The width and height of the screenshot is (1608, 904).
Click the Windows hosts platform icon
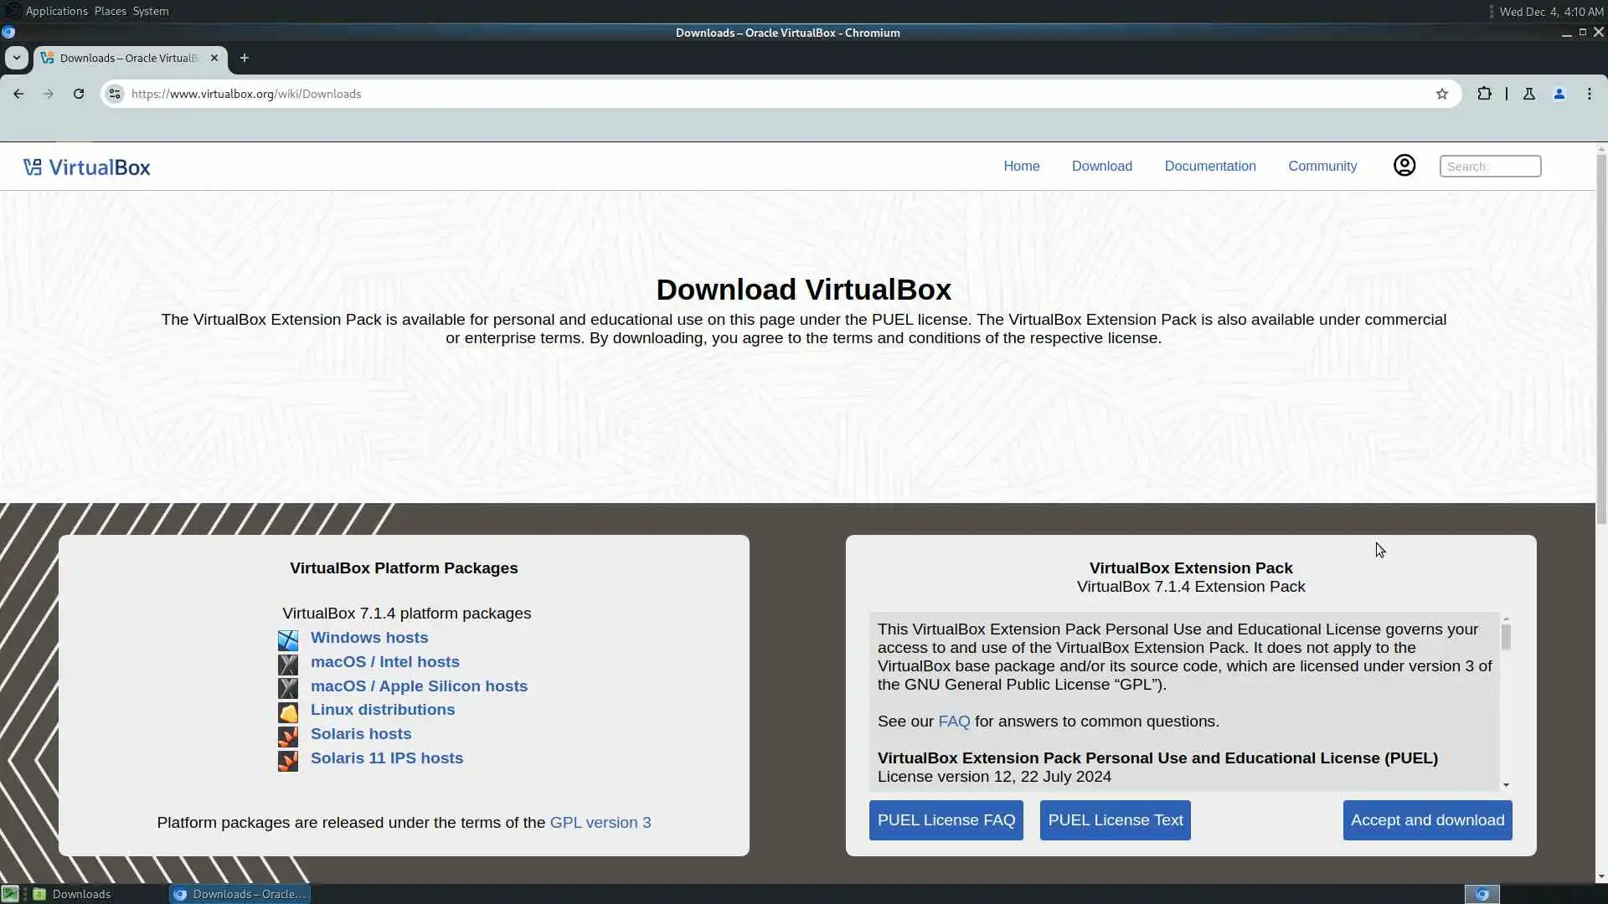[x=287, y=640]
